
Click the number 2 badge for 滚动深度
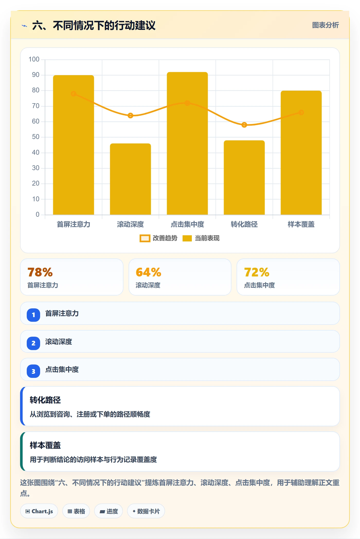33,343
